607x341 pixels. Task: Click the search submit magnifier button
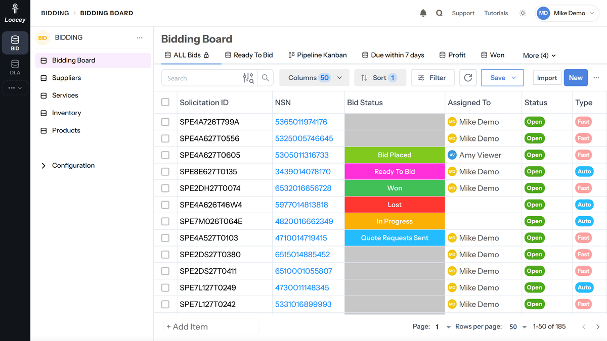265,78
